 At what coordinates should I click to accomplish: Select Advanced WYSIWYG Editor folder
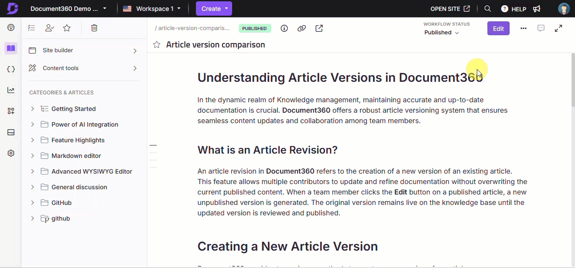click(x=92, y=171)
